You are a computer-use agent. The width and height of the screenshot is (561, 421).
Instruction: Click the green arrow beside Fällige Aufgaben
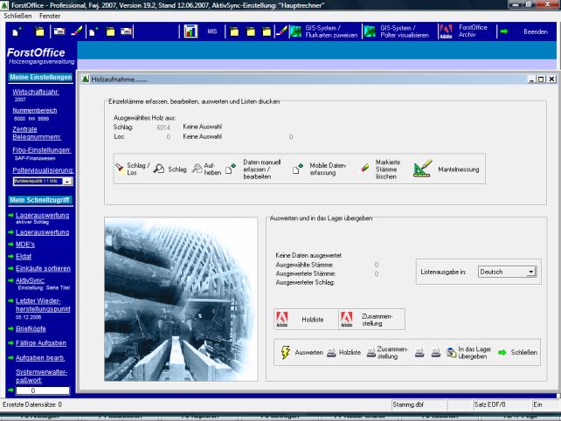click(x=10, y=343)
